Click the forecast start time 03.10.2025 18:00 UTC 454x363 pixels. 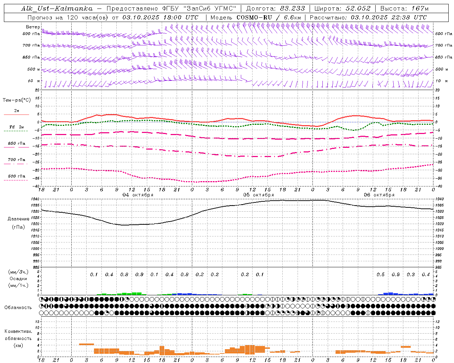point(160,17)
